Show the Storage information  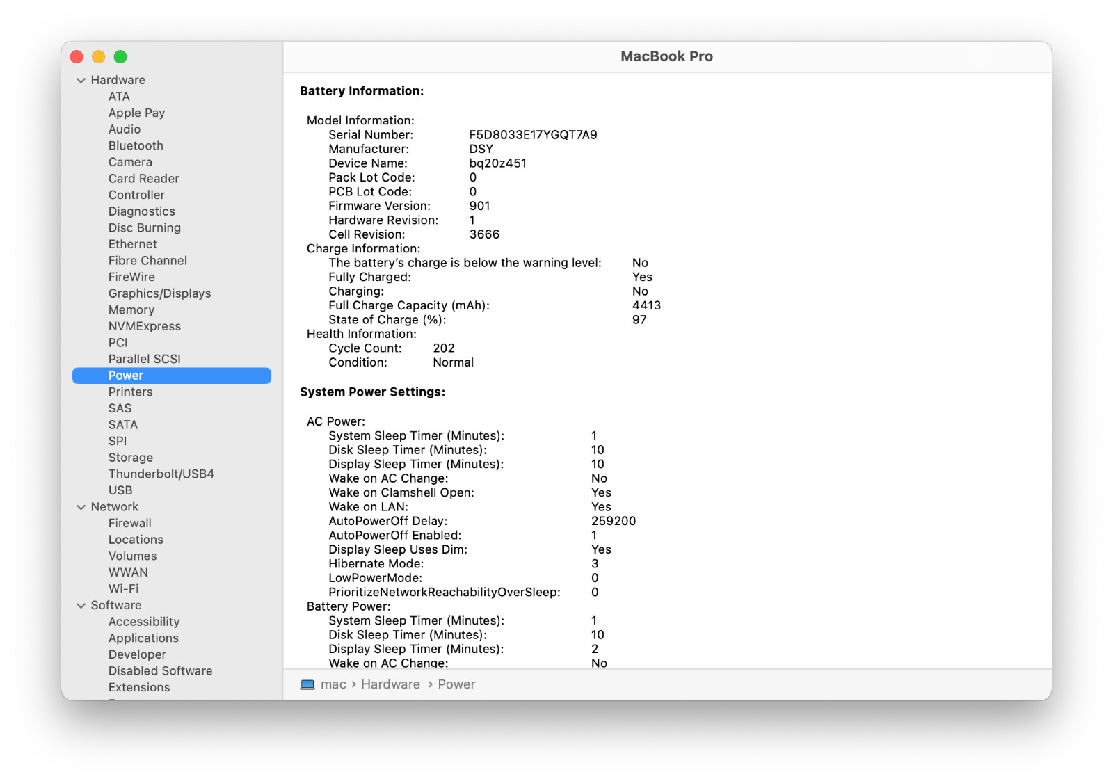click(131, 458)
